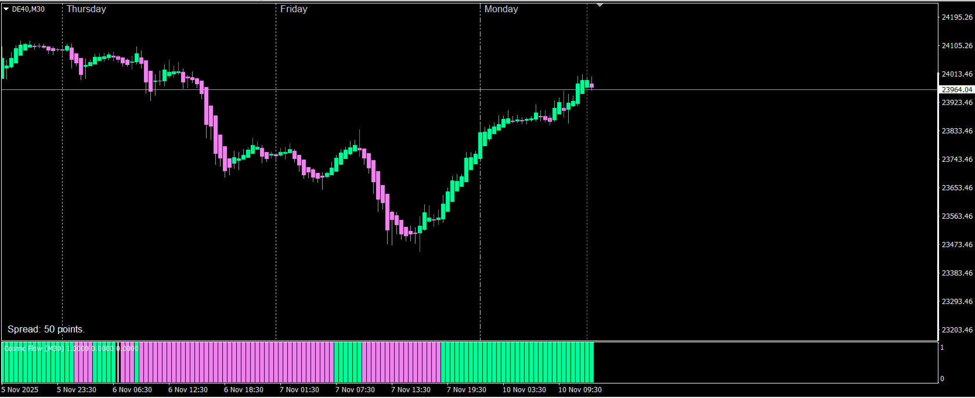Viewport: 975px width, 398px height.
Task: Click the short green histogram block between pink sections
Action: coord(348,362)
